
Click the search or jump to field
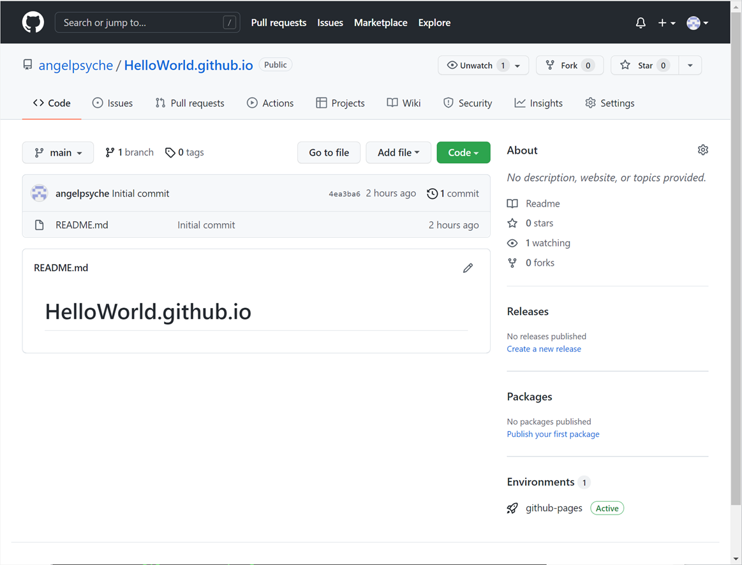[147, 22]
